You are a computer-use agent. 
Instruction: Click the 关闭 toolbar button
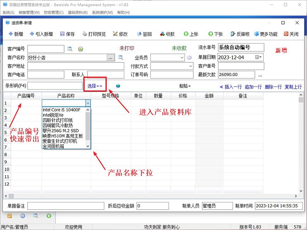(291, 34)
